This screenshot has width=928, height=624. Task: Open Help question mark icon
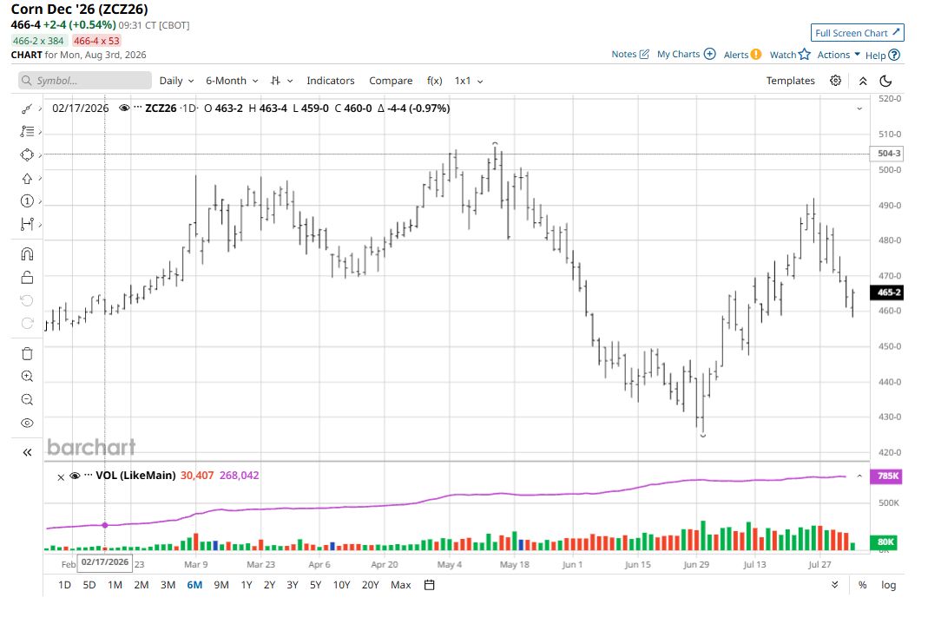click(x=894, y=55)
